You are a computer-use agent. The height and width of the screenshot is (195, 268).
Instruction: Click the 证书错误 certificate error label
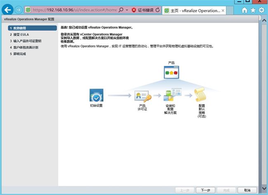pos(146,10)
